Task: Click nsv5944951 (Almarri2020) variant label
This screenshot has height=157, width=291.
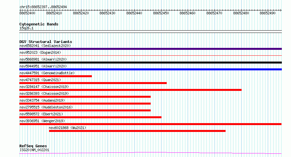Action: click(43, 66)
